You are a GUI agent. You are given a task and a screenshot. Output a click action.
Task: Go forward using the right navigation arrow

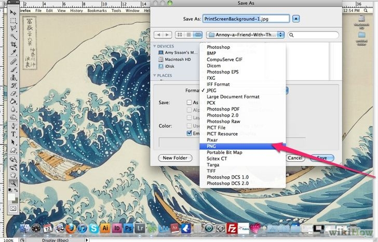[167, 35]
